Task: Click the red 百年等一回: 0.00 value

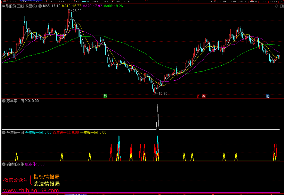Action: (66, 133)
